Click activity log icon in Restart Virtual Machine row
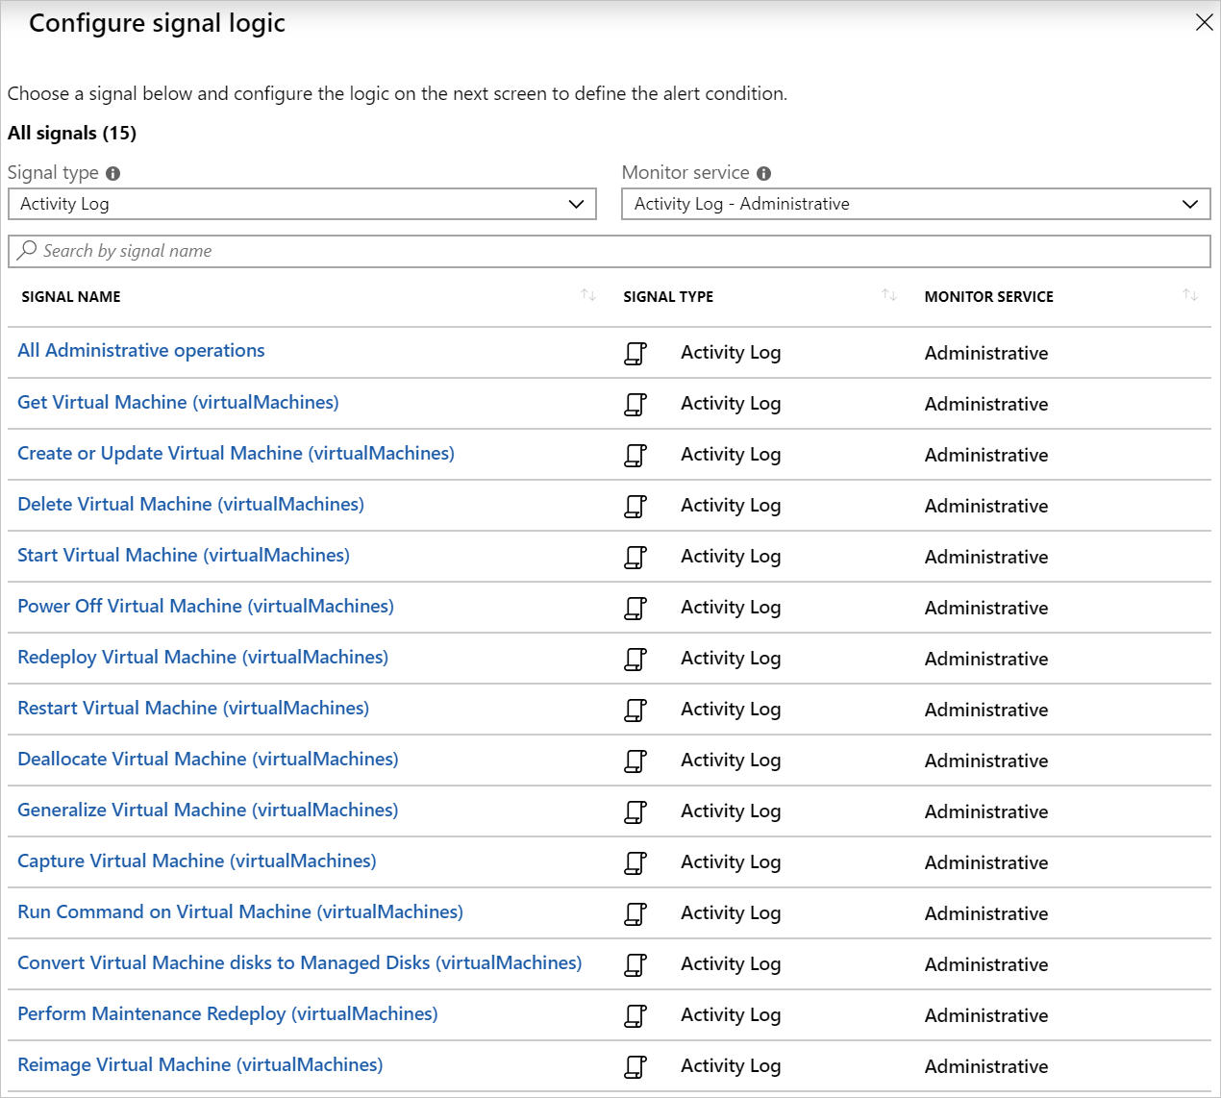Screen dimensions: 1221x1098 [635, 711]
